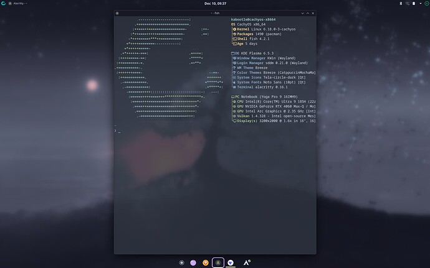Click Terminal alacritty 0.16.1 line
430x268 pixels.
[260, 87]
